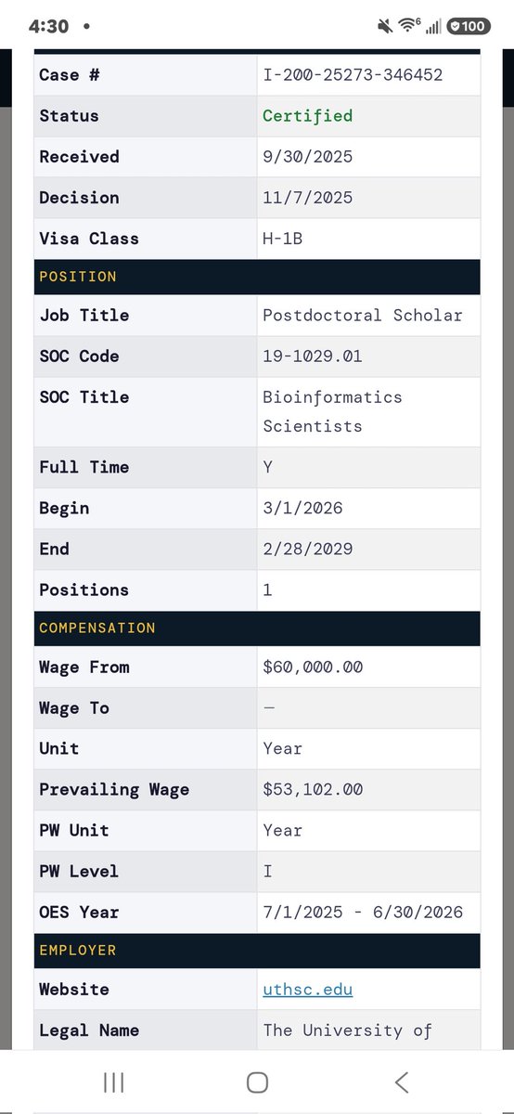Tap the legal name The University of
The height and width of the screenshot is (1114, 514).
pyautogui.click(x=347, y=1030)
